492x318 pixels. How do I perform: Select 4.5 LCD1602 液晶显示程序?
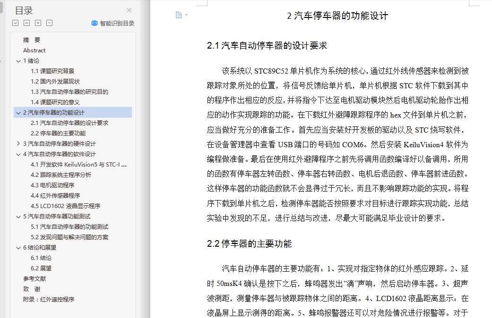coord(65,206)
